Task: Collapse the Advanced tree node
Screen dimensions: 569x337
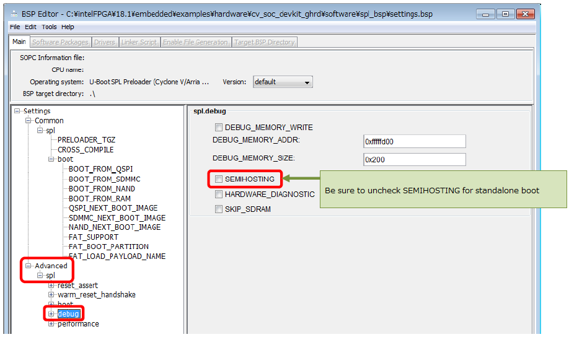Action: (x=28, y=266)
